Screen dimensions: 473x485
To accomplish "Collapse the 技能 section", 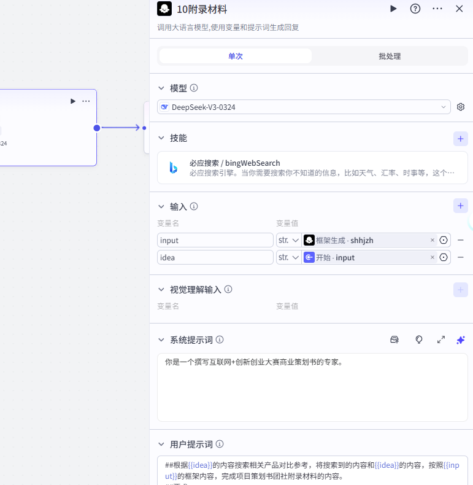I will pyautogui.click(x=161, y=138).
